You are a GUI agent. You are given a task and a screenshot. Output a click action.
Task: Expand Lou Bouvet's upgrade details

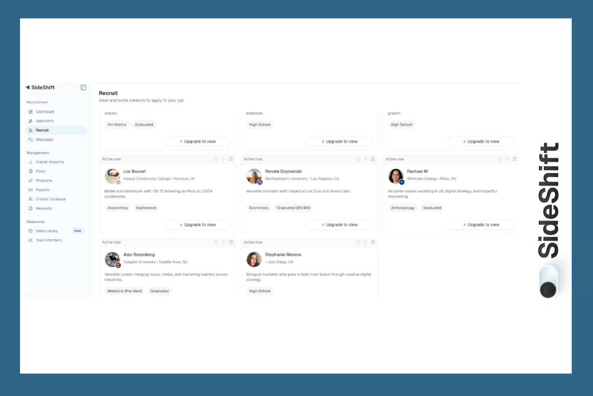coord(197,225)
